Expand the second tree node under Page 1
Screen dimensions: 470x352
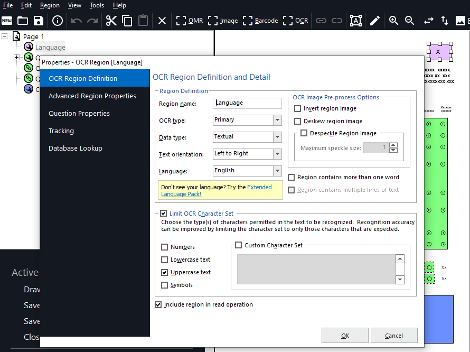coord(16,57)
